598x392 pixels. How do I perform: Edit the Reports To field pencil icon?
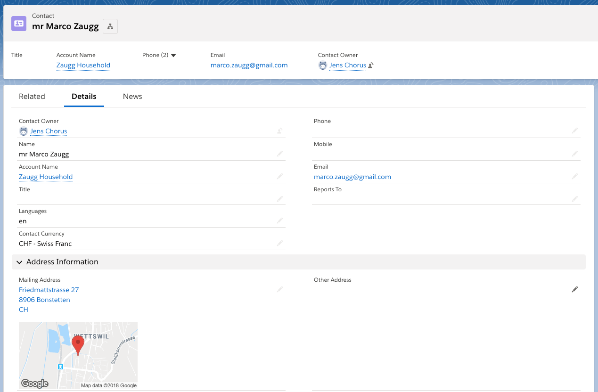pos(574,199)
